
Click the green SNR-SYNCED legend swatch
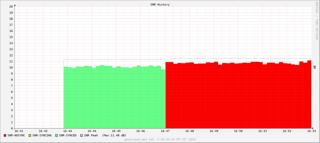57,135
